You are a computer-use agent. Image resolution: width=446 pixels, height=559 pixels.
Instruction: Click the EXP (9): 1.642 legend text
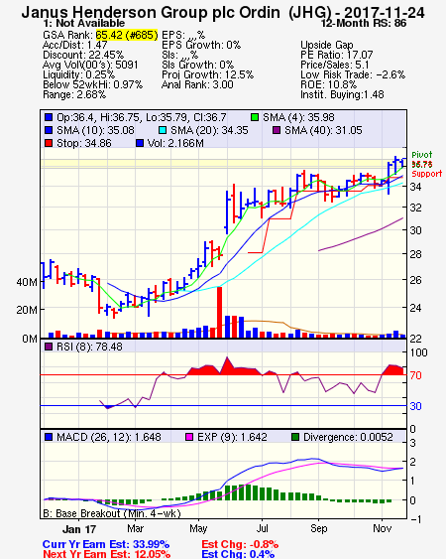click(232, 437)
